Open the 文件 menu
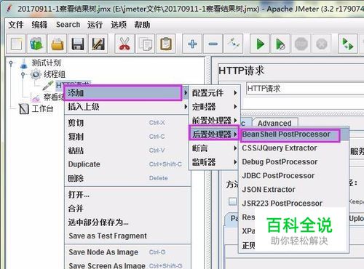Image resolution: width=364 pixels, height=269 pixels. [16, 25]
